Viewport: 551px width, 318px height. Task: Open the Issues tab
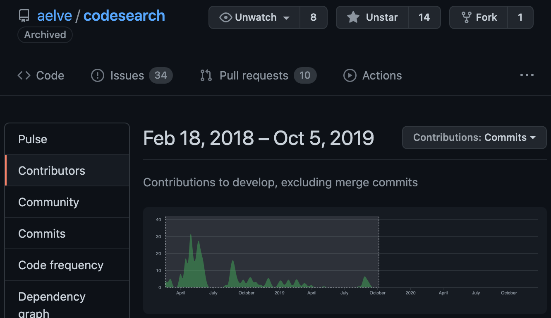pyautogui.click(x=132, y=75)
